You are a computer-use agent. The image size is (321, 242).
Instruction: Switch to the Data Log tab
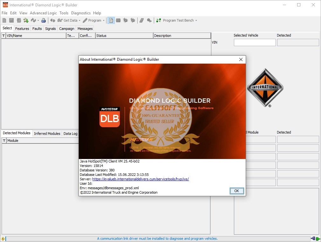[71, 133]
